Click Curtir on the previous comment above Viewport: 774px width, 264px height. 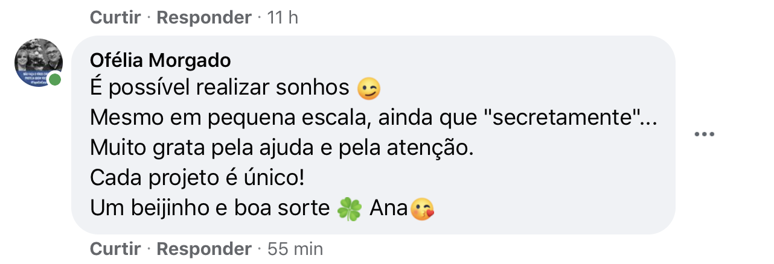pos(115,17)
